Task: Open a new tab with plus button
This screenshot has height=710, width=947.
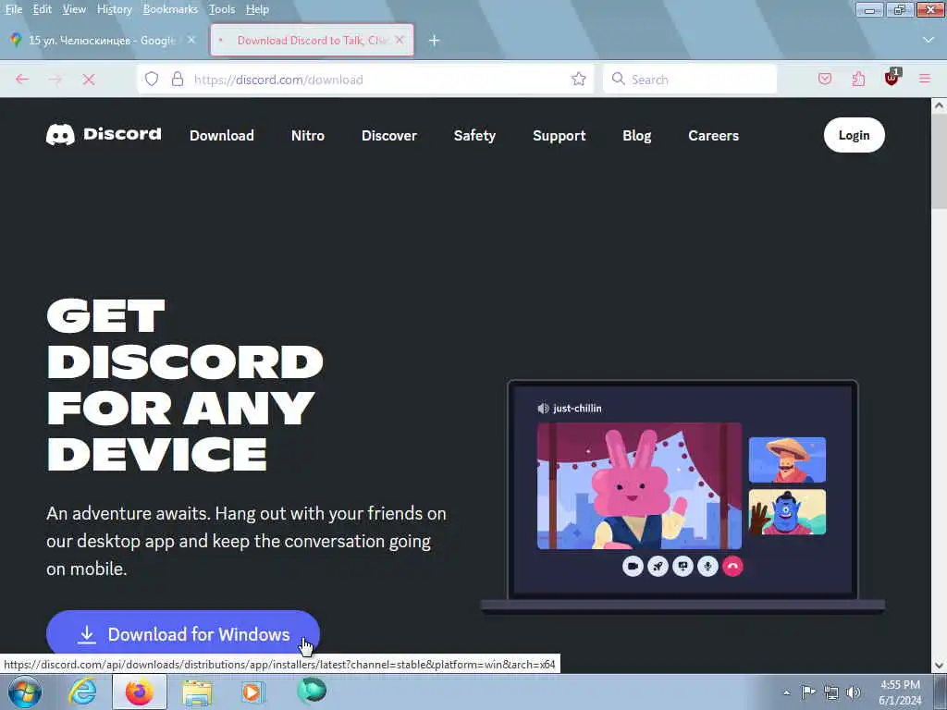Action: pyautogui.click(x=435, y=41)
